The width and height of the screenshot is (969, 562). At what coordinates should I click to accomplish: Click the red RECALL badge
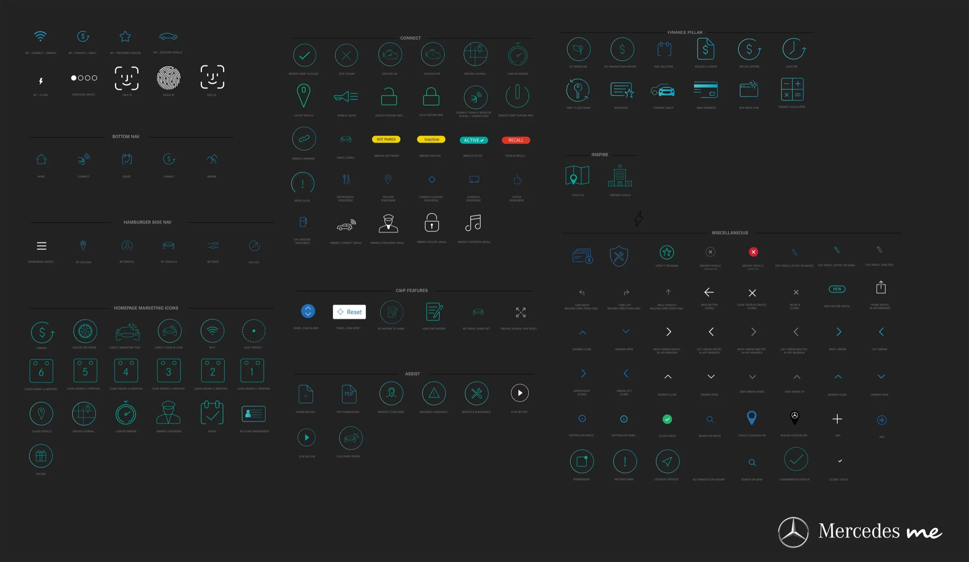[x=516, y=140]
